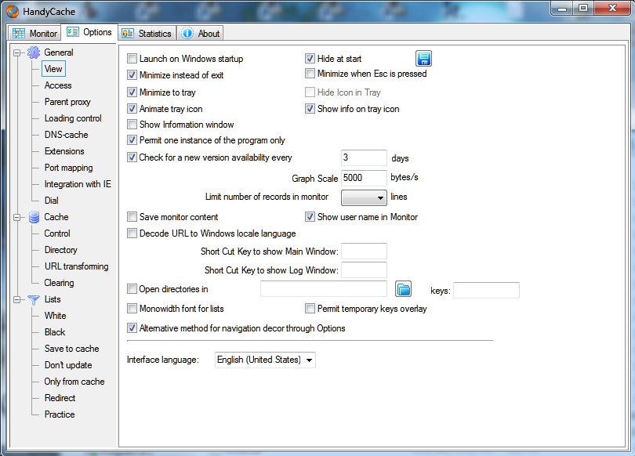
Task: Click the HandyCache title bar app icon
Action: [x=13, y=11]
